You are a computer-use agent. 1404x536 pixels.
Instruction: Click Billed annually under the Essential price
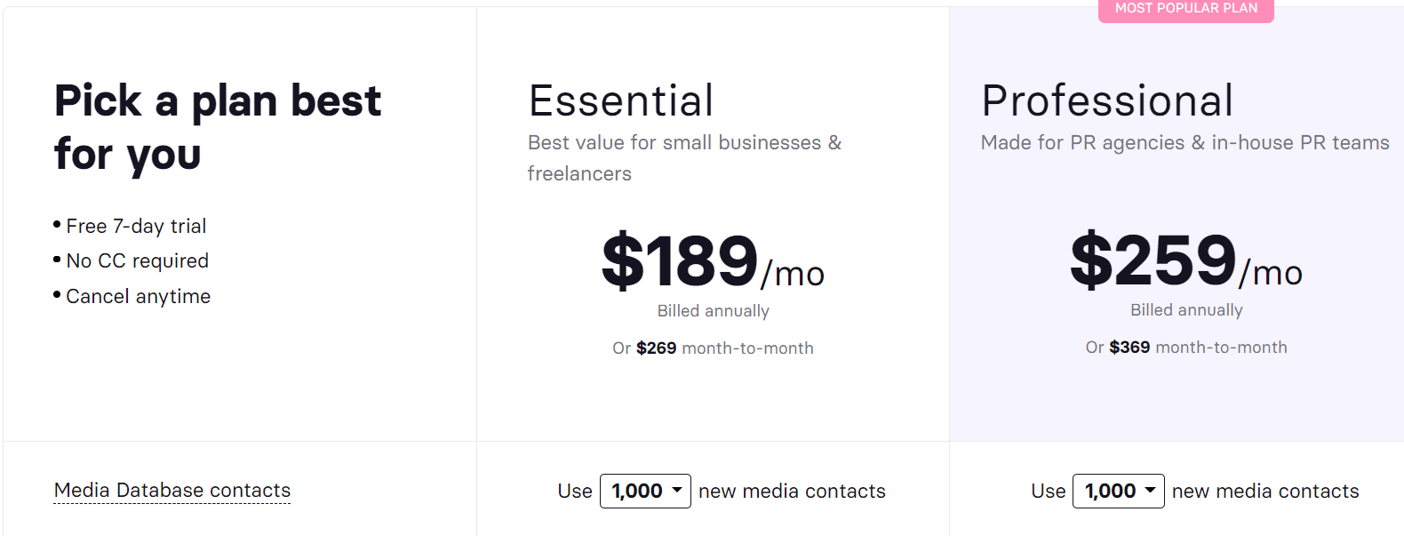tap(714, 311)
